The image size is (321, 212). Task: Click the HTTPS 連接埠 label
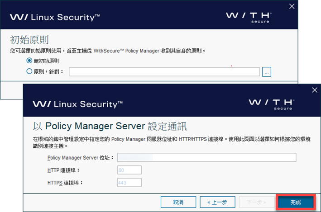point(65,183)
